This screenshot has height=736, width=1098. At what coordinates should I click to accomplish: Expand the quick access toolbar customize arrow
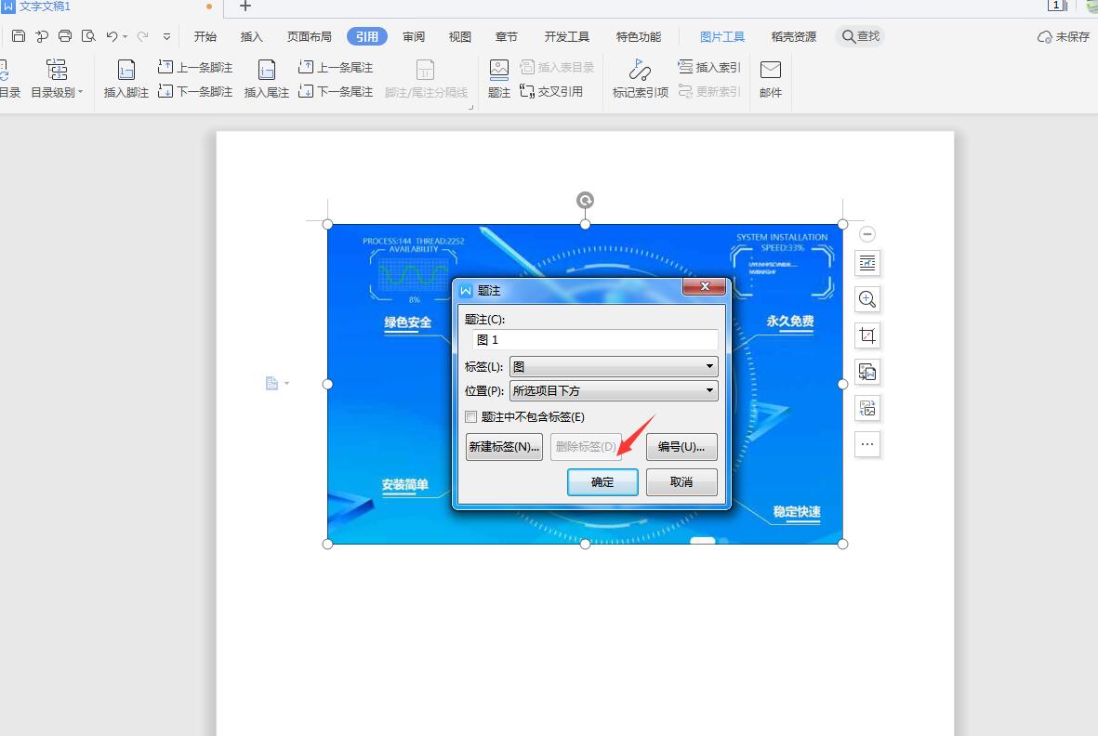coord(166,36)
